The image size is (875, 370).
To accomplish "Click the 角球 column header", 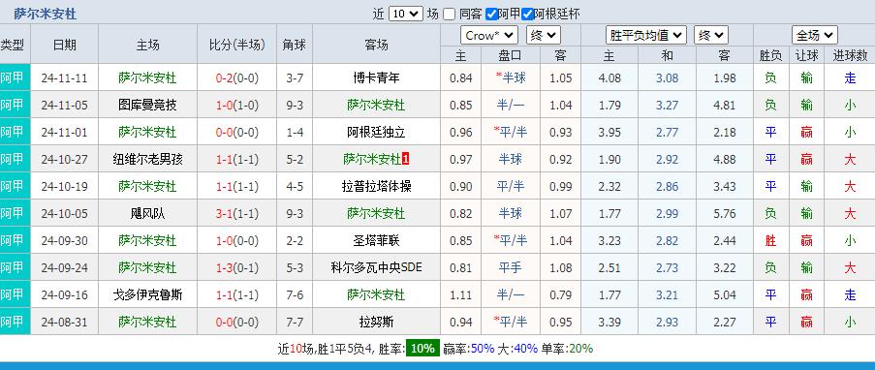I will [x=294, y=45].
